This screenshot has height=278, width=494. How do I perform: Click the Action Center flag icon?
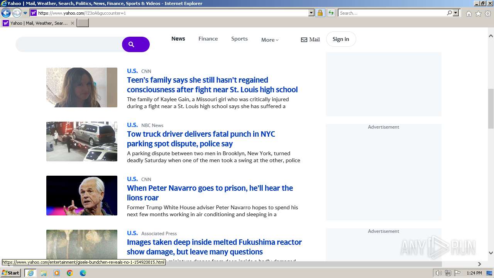[x=458, y=273]
